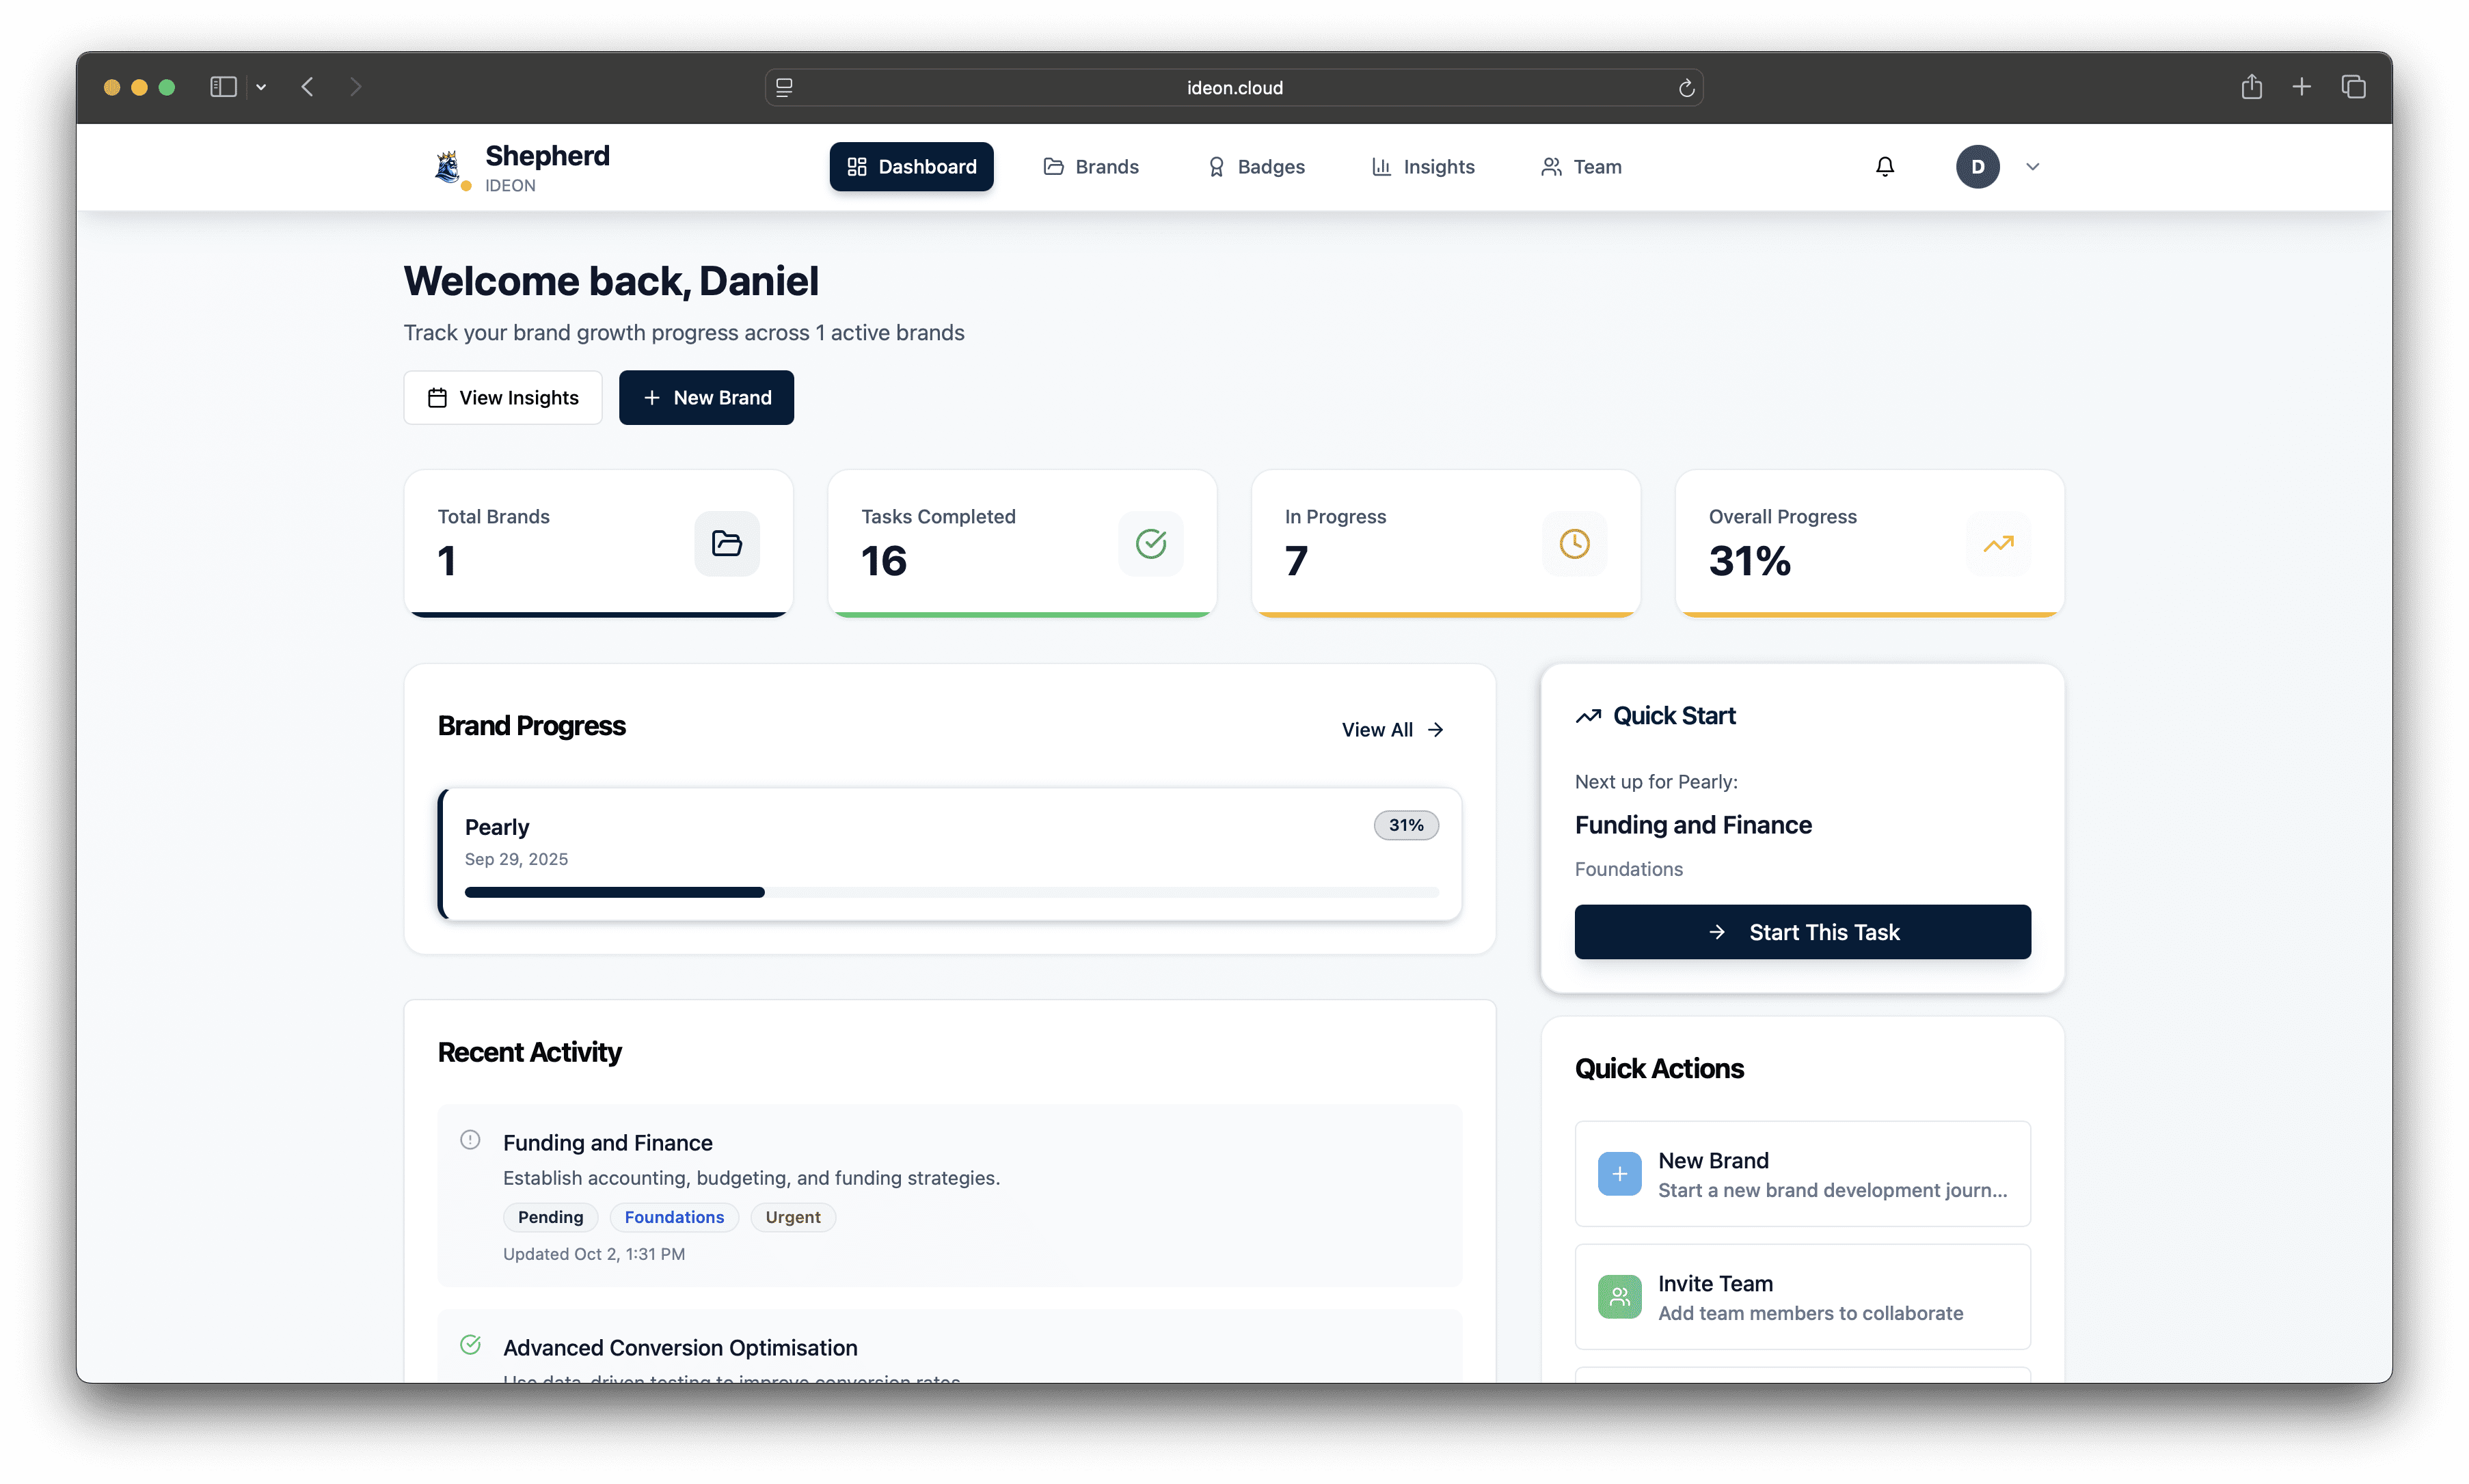Click the Shepherd logo icon
The width and height of the screenshot is (2469, 1484).
click(x=448, y=166)
